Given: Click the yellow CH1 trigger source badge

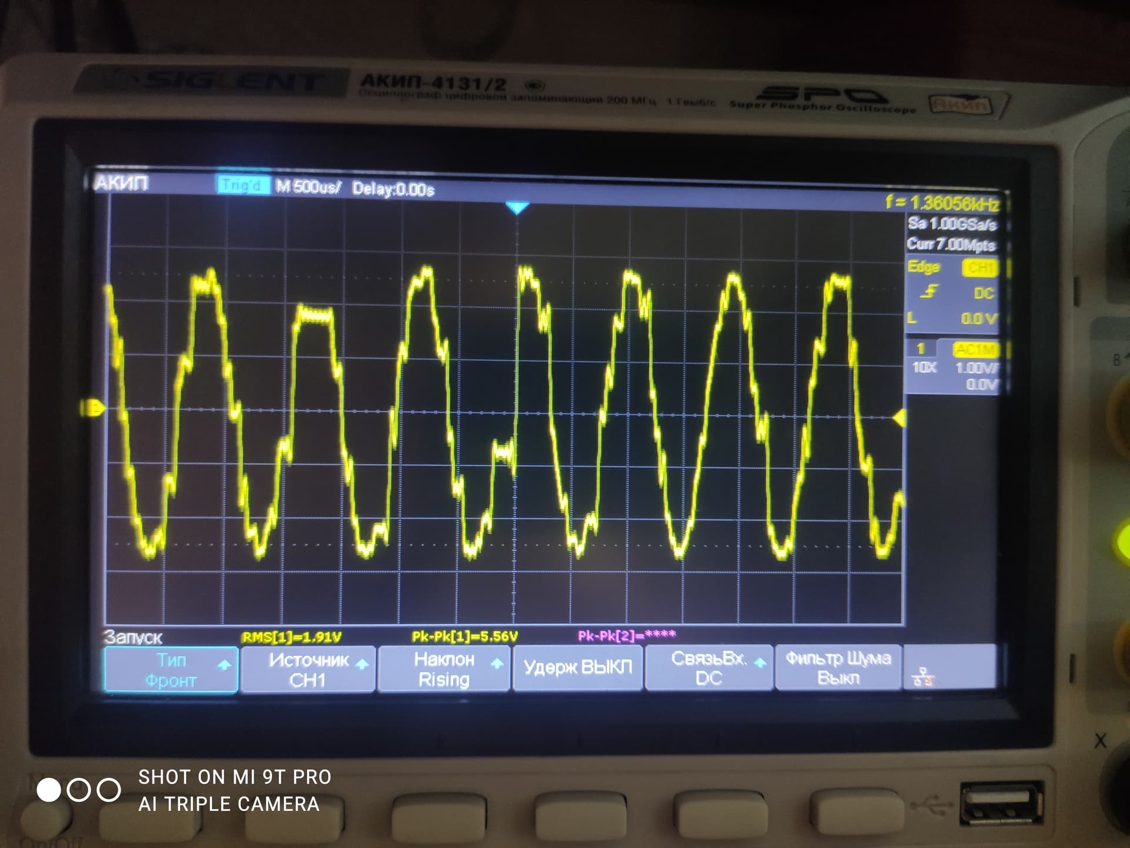Looking at the screenshot, I should click(980, 268).
